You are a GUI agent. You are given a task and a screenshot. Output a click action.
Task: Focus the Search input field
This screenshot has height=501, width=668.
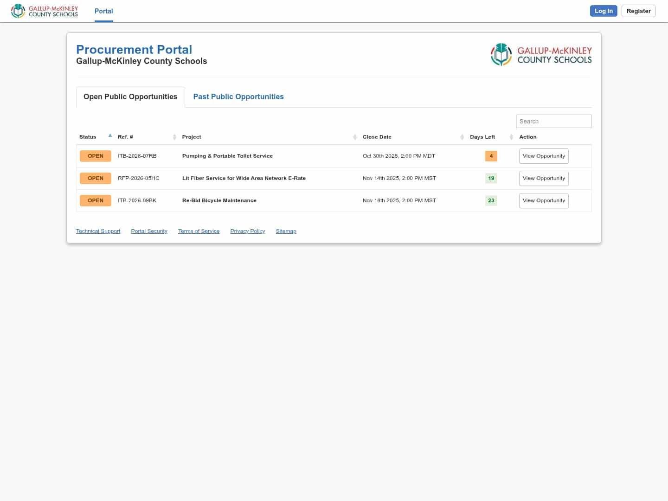(x=554, y=121)
